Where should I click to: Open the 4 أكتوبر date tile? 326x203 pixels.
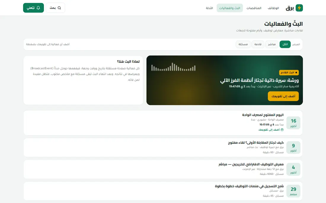tap(293, 169)
